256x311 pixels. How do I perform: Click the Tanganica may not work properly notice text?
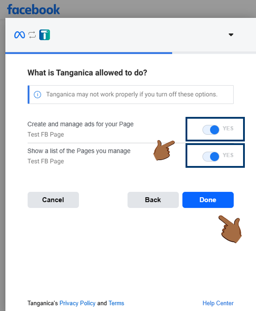tap(132, 95)
